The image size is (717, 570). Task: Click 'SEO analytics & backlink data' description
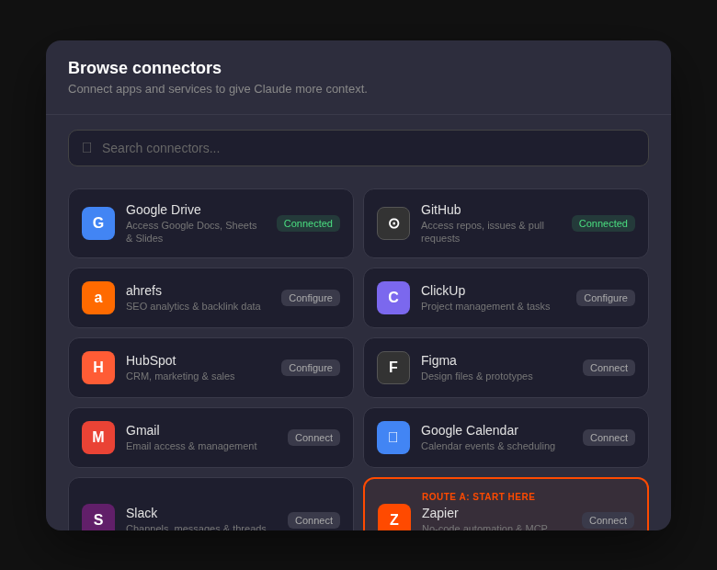click(x=193, y=306)
